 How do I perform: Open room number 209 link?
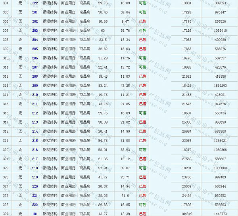35,86
